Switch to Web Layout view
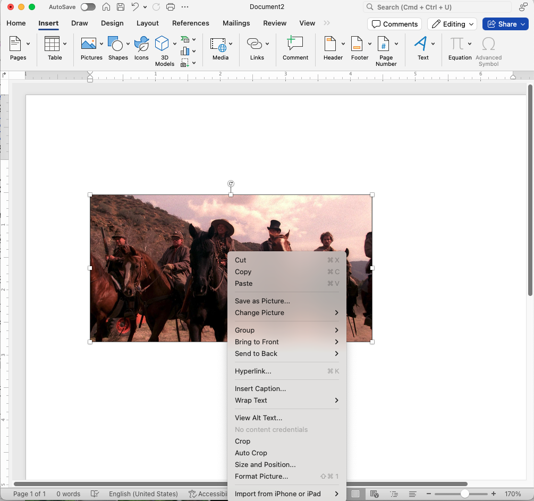 click(375, 494)
